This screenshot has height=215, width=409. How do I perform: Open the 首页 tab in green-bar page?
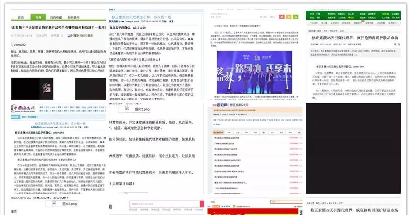pyautogui.click(x=21, y=17)
